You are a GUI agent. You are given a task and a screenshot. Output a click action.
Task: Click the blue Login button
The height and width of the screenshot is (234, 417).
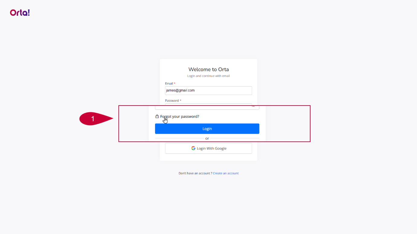tap(207, 129)
